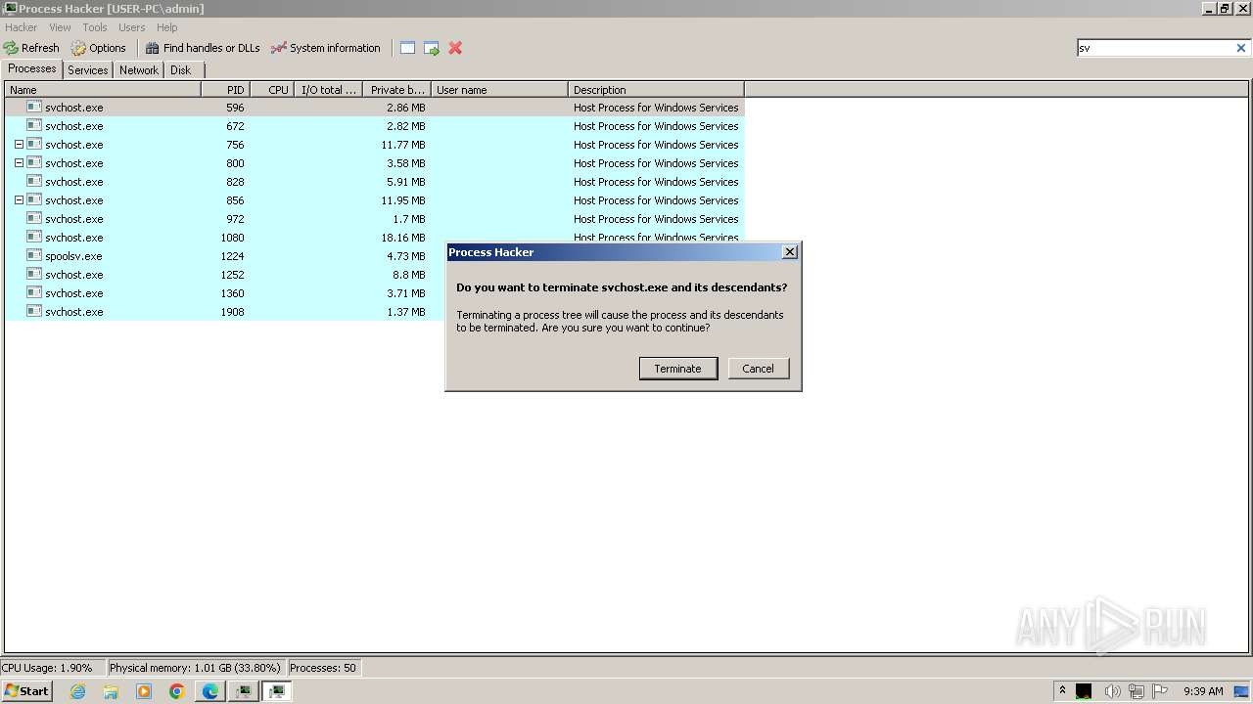Image resolution: width=1253 pixels, height=704 pixels.
Task: Click Cancel in the Process Hacker dialog
Action: coord(759,369)
